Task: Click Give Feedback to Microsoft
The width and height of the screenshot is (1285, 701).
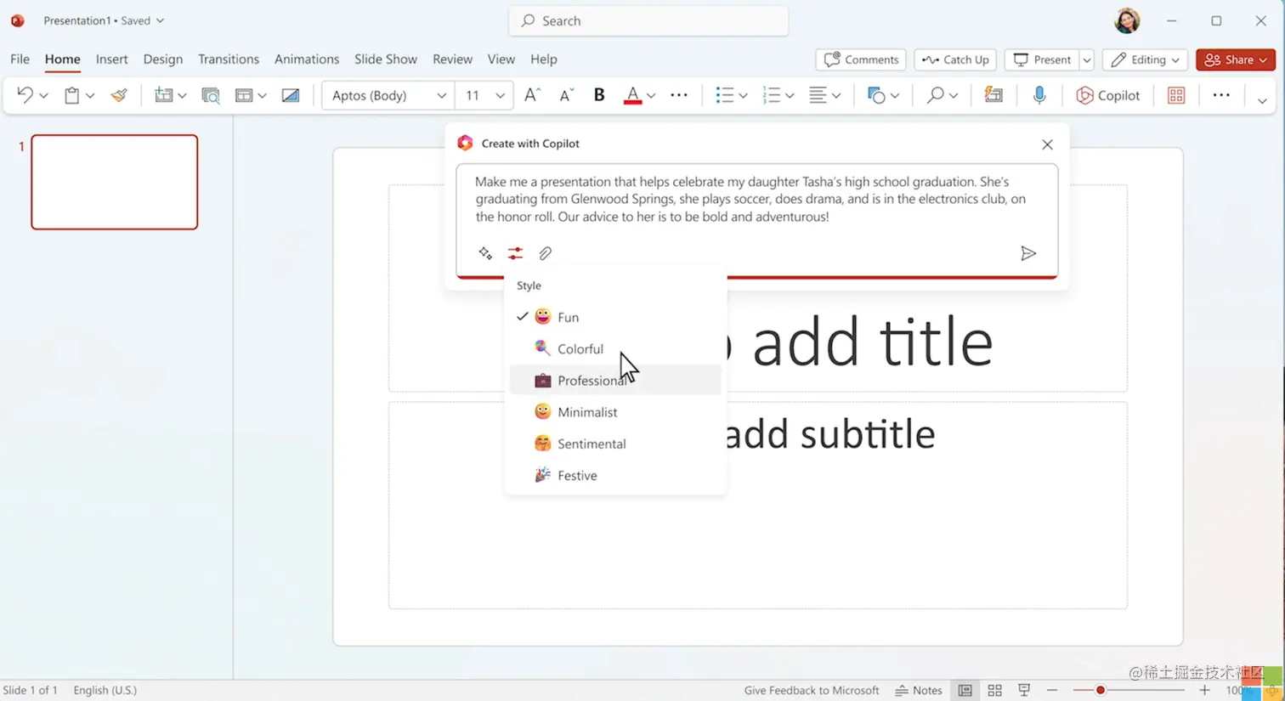Action: [x=811, y=690]
